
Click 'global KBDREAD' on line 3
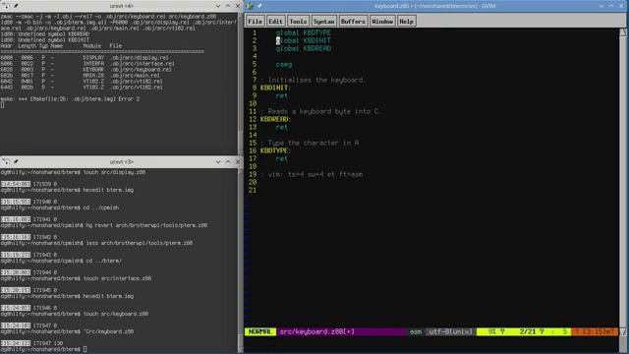point(304,48)
